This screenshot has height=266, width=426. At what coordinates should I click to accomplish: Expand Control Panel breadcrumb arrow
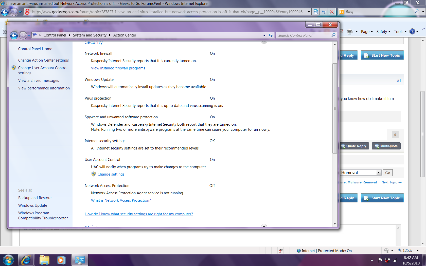tap(69, 35)
